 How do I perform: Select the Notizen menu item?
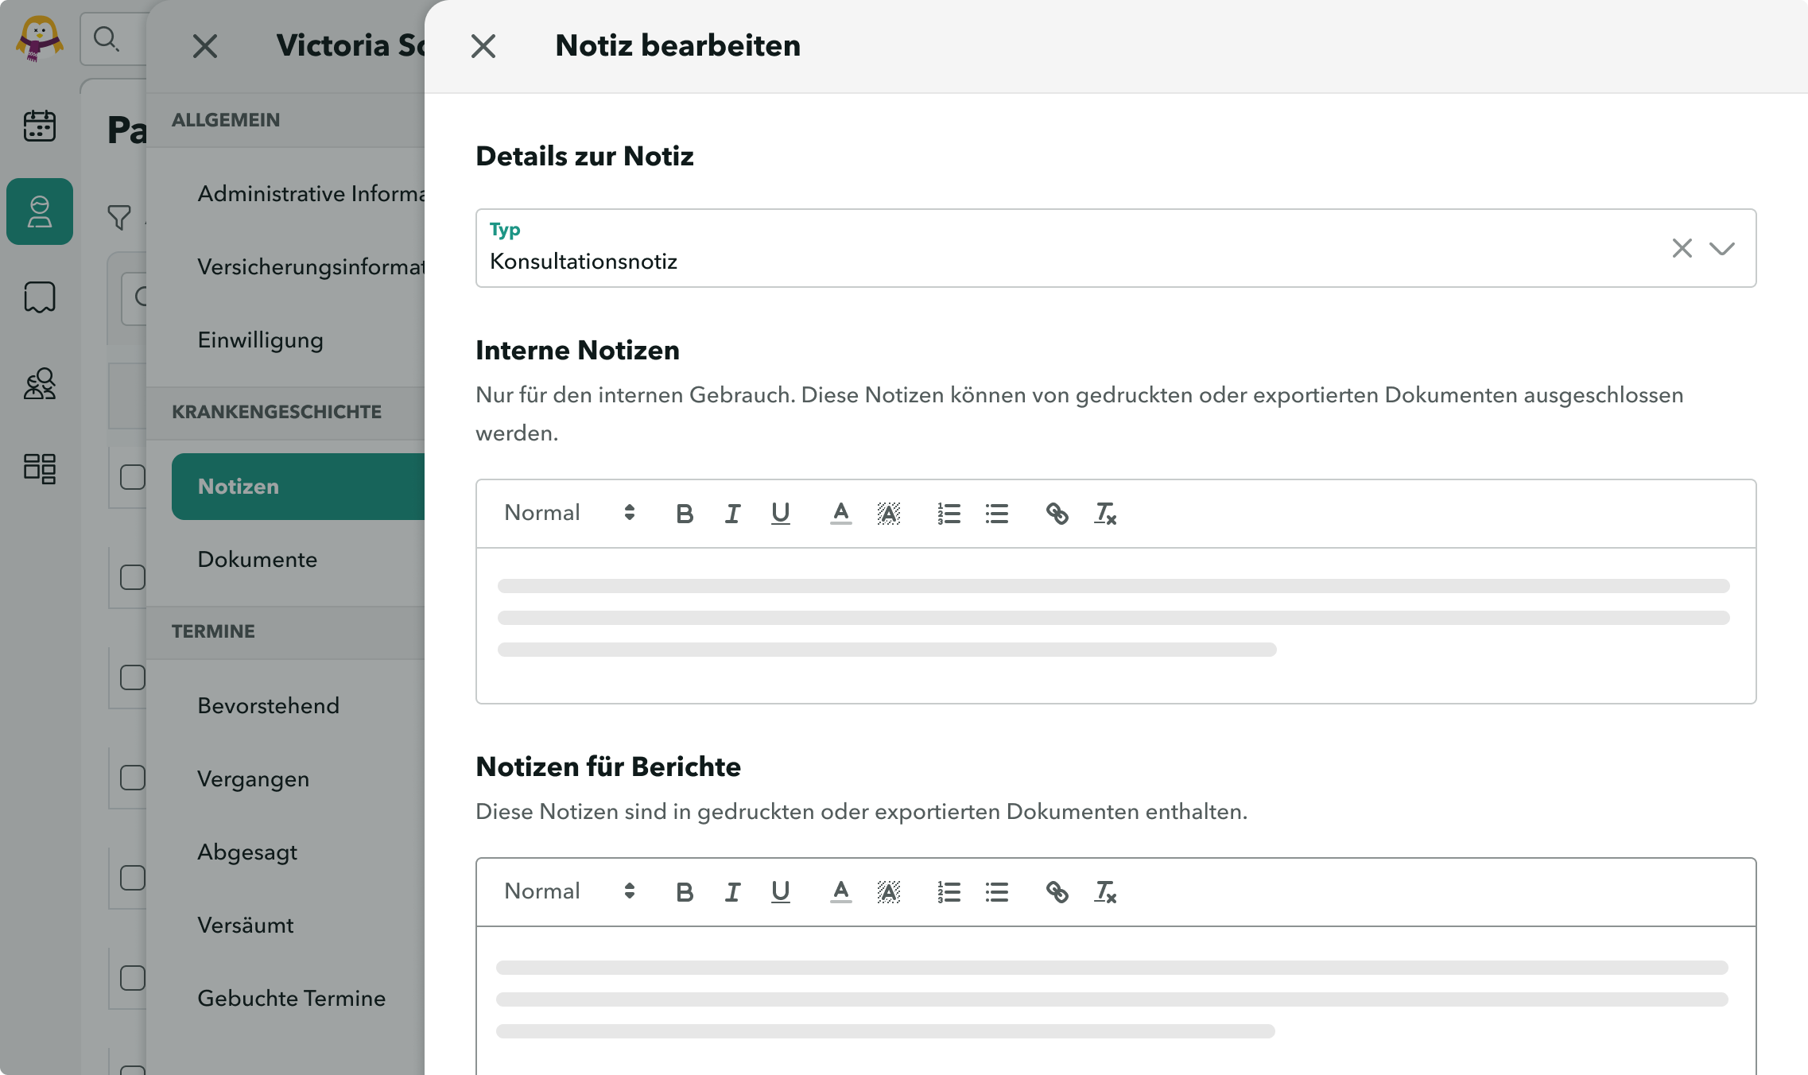[298, 487]
